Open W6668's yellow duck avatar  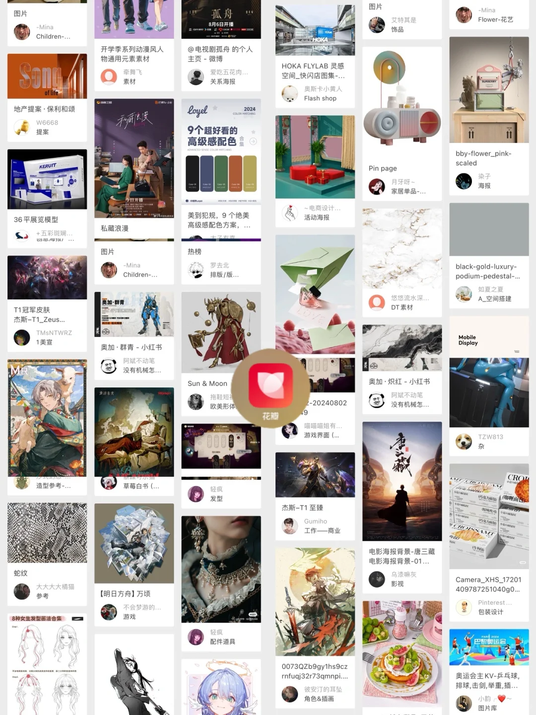coord(22,127)
